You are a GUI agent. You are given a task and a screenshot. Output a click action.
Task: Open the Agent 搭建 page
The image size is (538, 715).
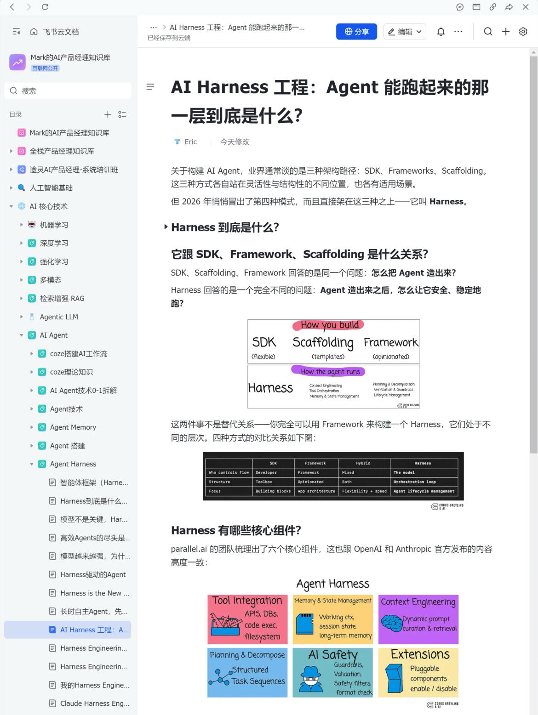tap(68, 445)
